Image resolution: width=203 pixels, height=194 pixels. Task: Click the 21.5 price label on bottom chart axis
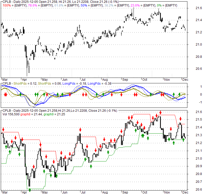pos(199,120)
